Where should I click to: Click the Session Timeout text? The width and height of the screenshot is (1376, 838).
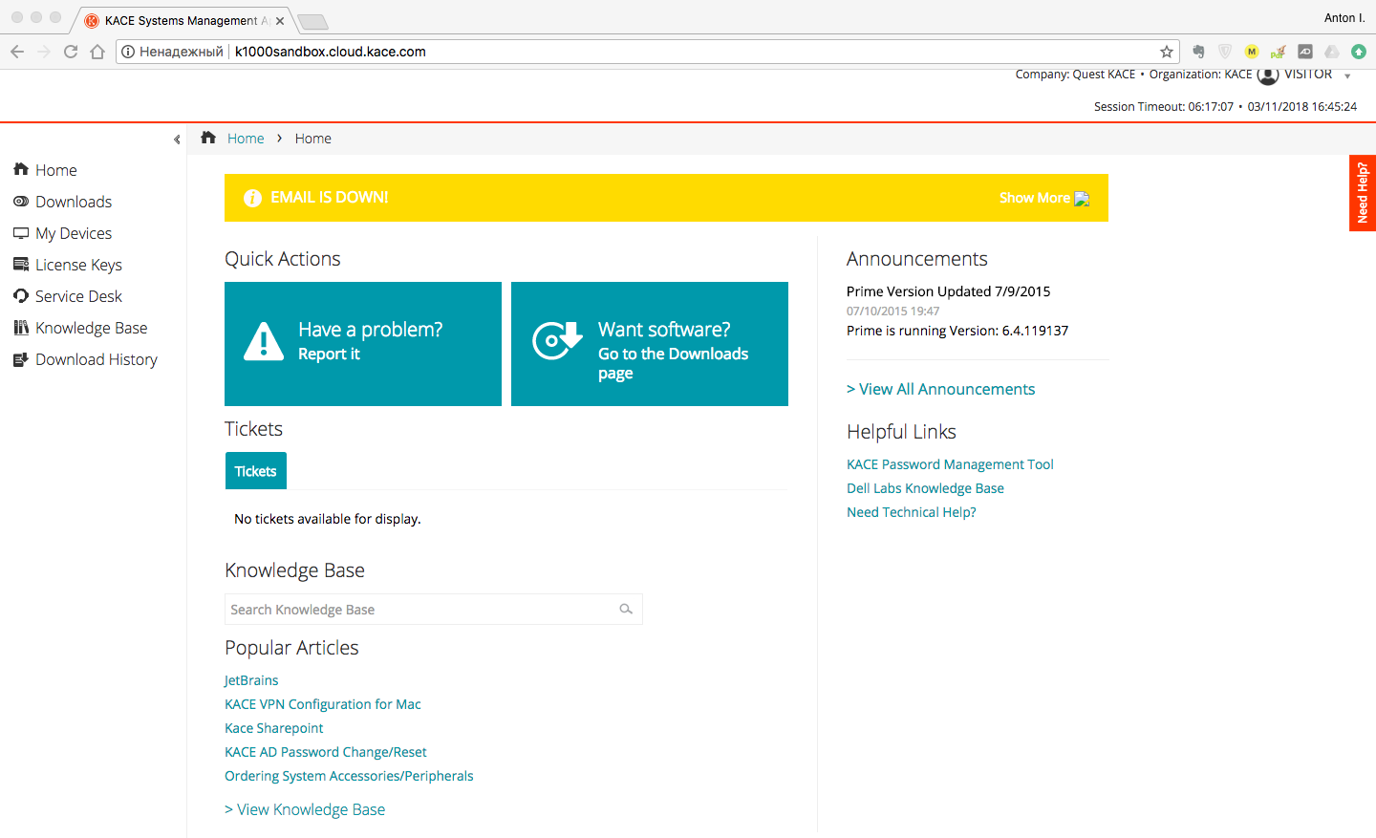click(x=1164, y=107)
